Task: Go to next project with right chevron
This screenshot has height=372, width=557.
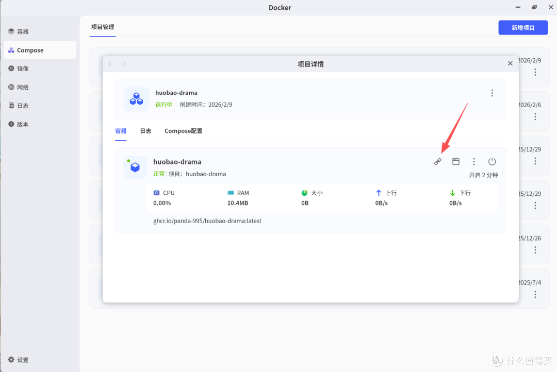Action: coord(124,64)
